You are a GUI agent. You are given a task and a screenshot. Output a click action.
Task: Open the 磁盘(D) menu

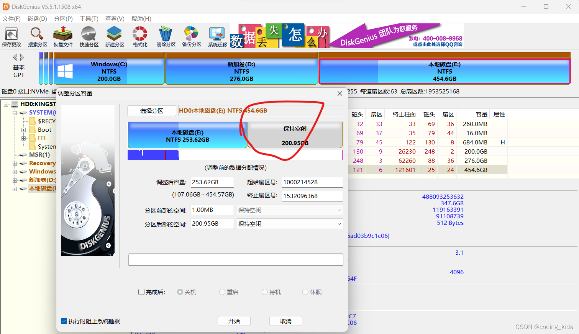(37, 18)
